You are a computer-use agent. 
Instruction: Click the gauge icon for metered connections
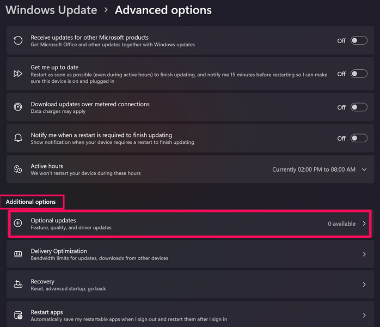(x=18, y=107)
